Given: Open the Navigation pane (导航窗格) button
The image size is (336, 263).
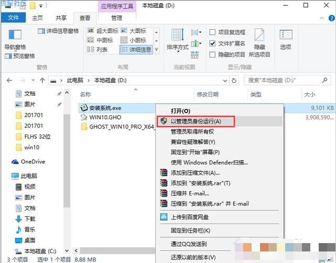Looking at the screenshot, I should [x=15, y=39].
